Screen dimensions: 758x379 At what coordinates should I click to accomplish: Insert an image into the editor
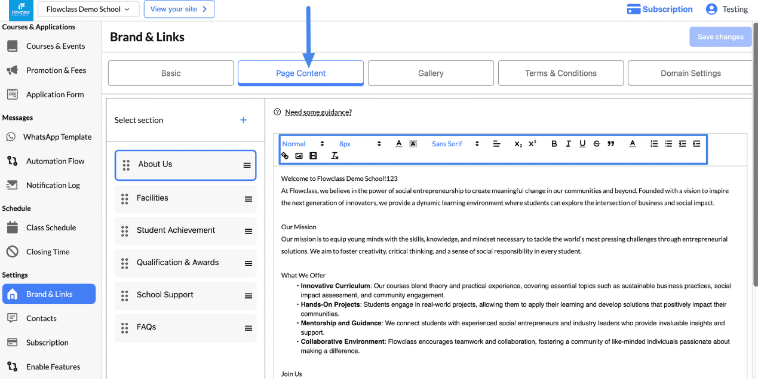(x=299, y=156)
